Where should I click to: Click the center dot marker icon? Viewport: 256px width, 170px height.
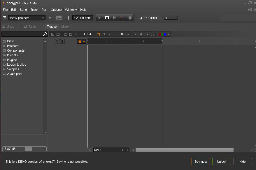(141, 34)
